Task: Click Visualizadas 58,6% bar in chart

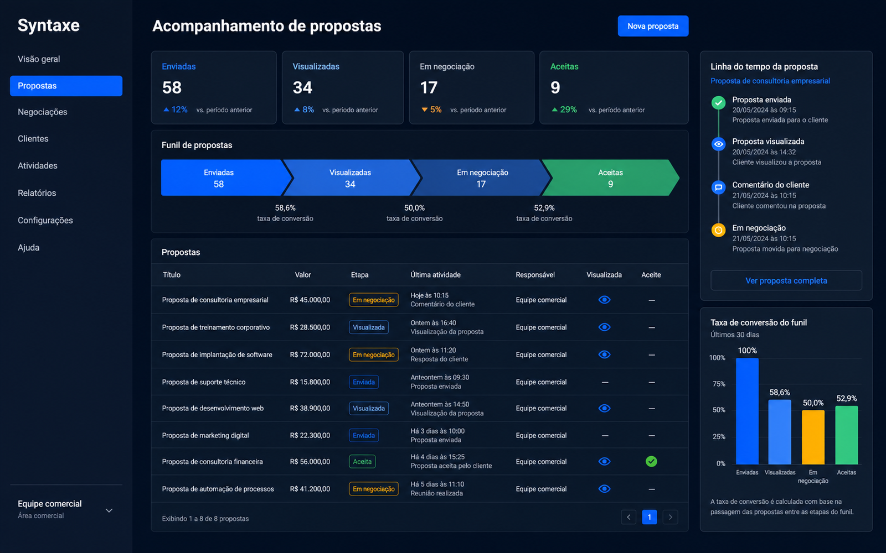Action: (780, 432)
